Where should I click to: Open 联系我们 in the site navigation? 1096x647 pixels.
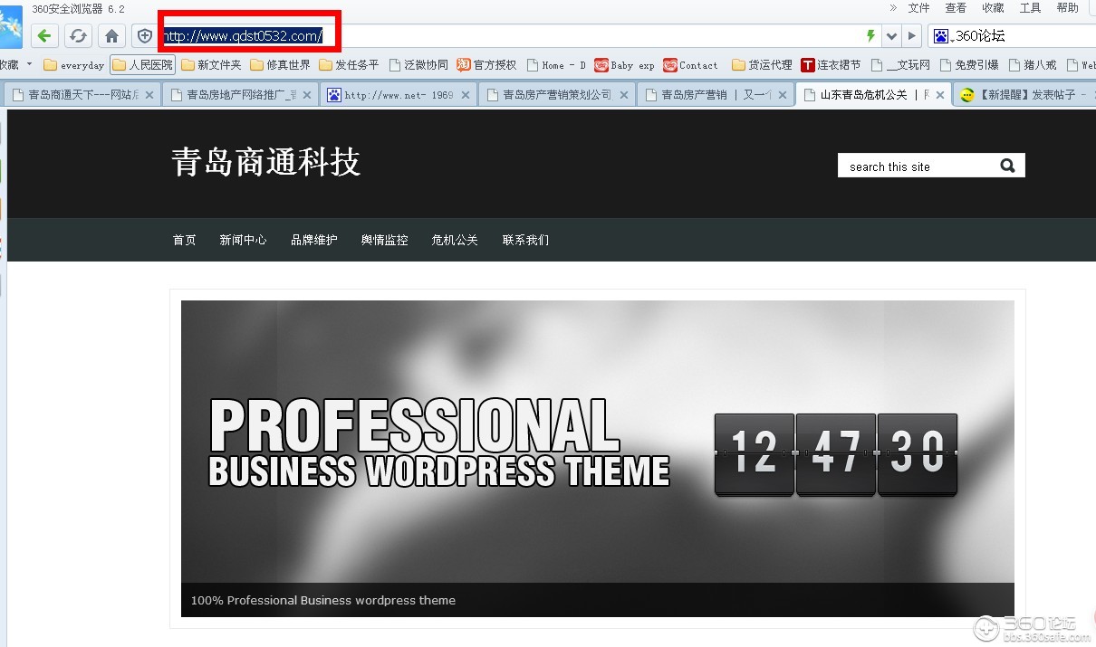pyautogui.click(x=525, y=240)
